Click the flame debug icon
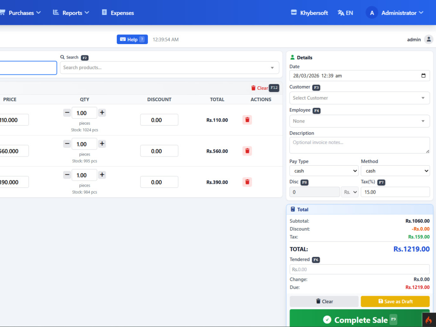 tap(429, 320)
